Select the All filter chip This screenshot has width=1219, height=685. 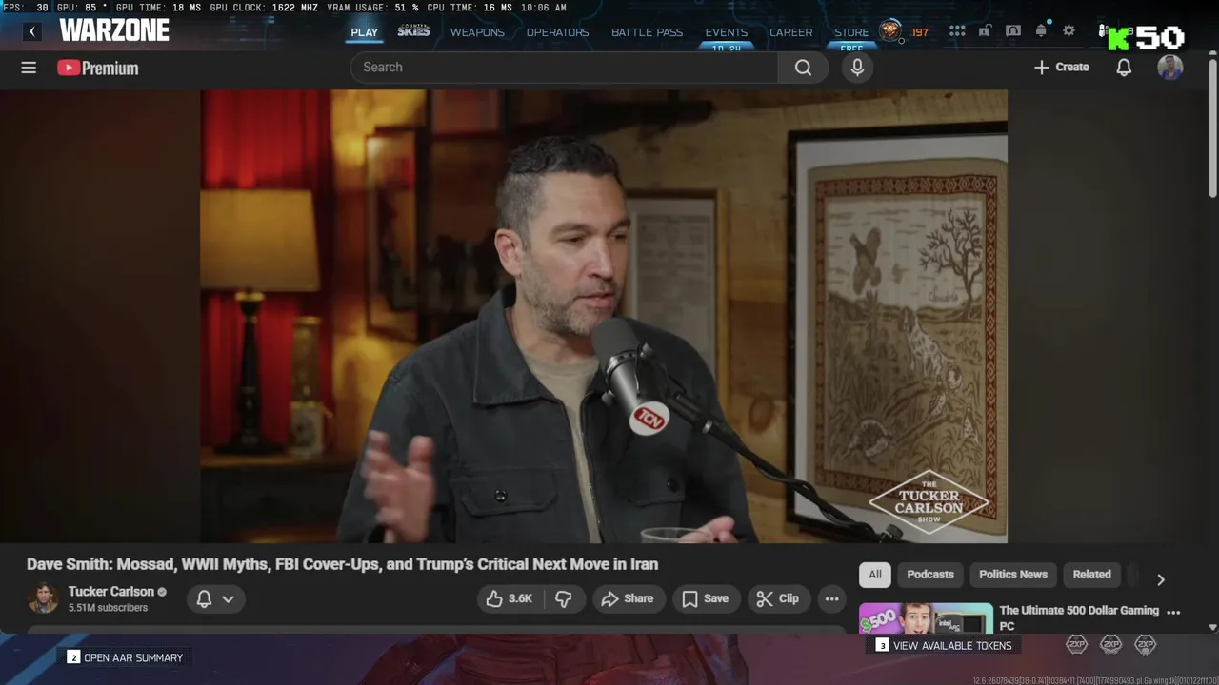coord(875,575)
